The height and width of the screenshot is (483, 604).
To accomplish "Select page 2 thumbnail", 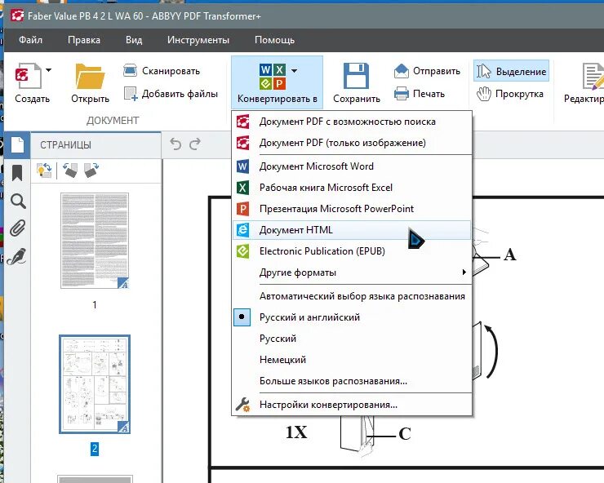I will (95, 384).
